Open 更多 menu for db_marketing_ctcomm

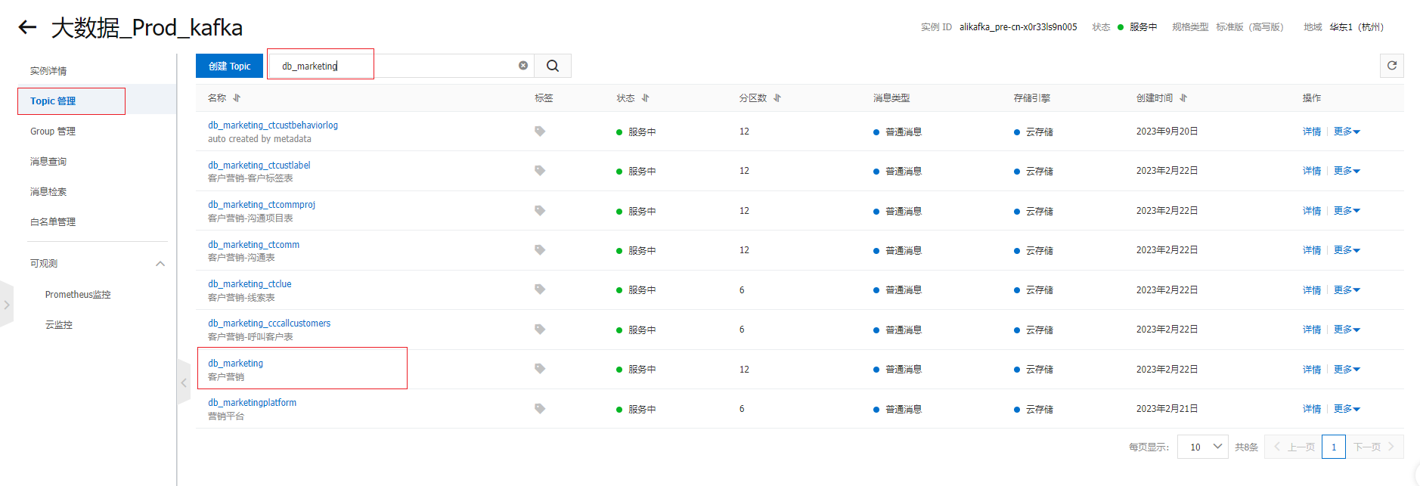(1347, 250)
